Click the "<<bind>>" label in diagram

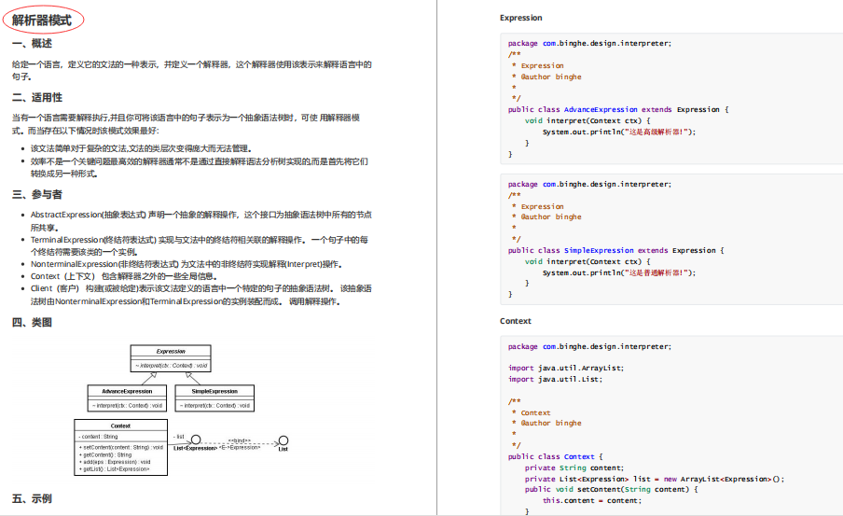point(240,440)
